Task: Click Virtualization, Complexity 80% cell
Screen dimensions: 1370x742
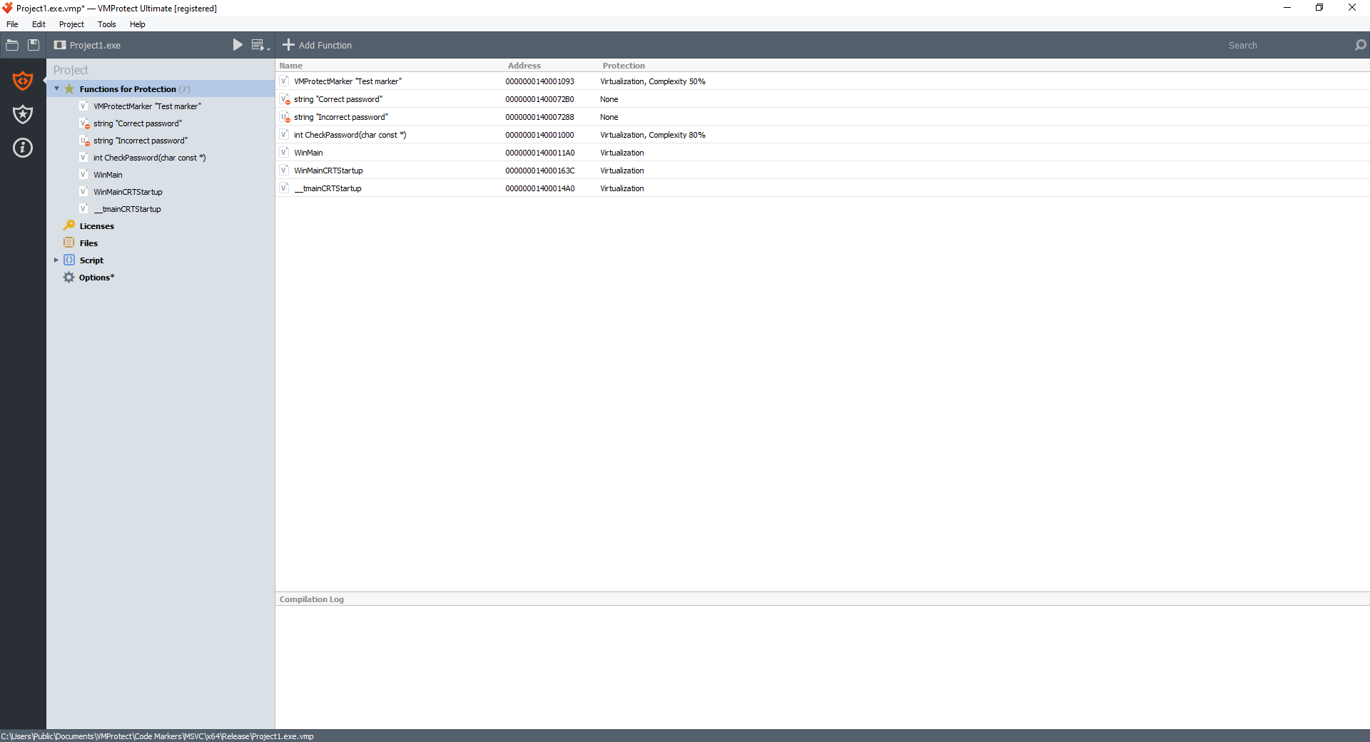Action: [653, 135]
